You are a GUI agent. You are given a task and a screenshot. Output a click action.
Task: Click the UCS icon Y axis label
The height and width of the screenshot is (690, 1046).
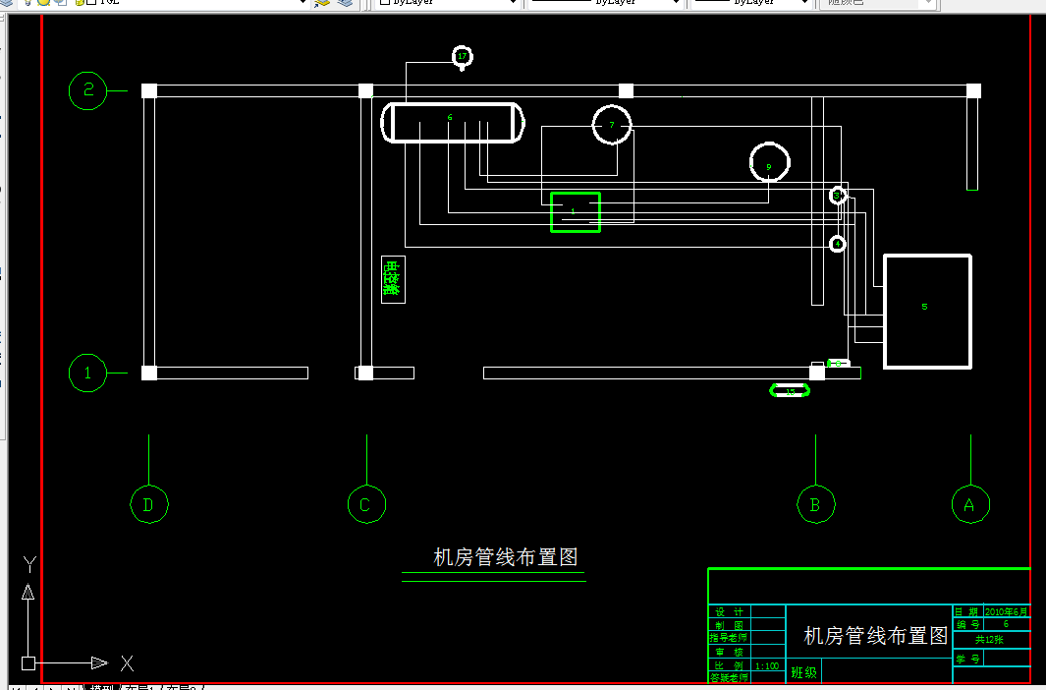point(28,564)
